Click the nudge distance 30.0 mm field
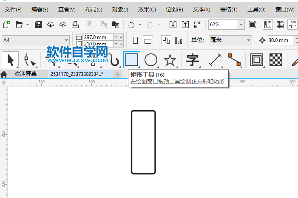Screen dimensions: 298x198 click(x=280, y=40)
